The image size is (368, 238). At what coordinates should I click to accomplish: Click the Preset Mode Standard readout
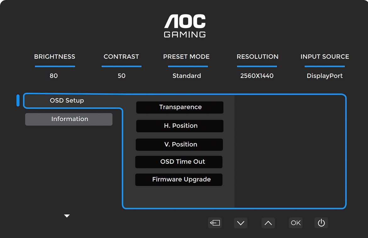pos(187,76)
